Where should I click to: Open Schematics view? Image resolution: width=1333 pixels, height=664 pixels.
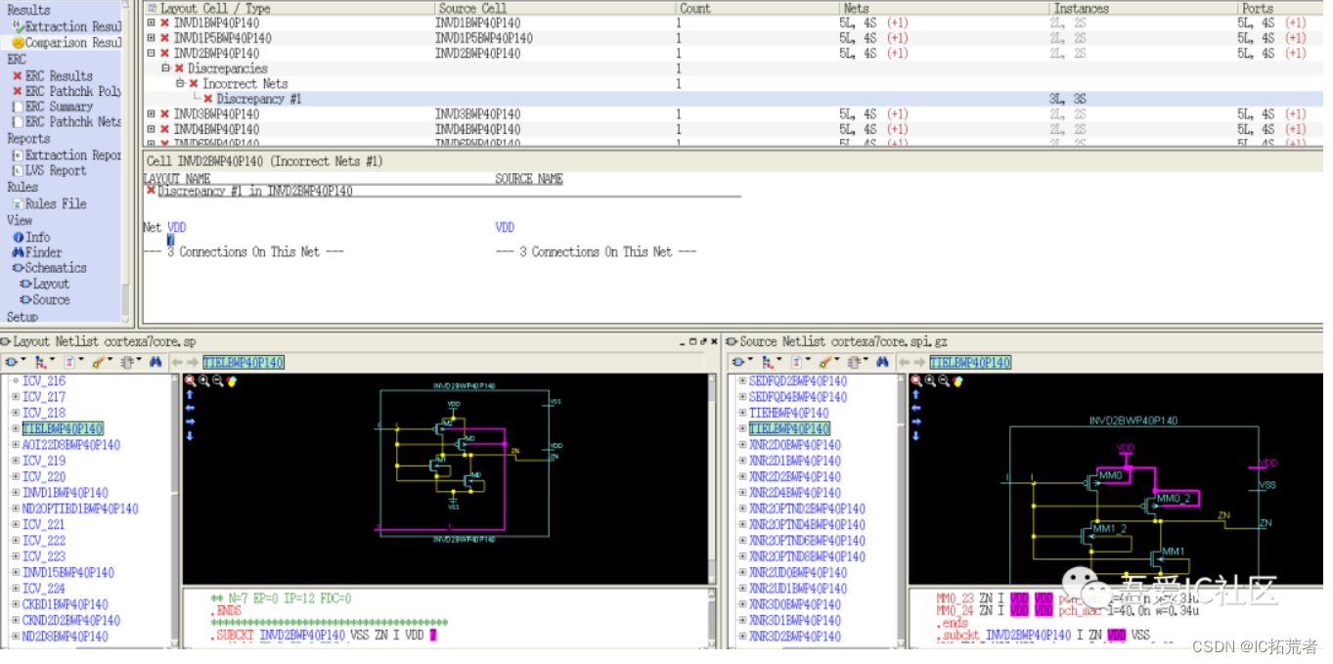pyautogui.click(x=49, y=267)
